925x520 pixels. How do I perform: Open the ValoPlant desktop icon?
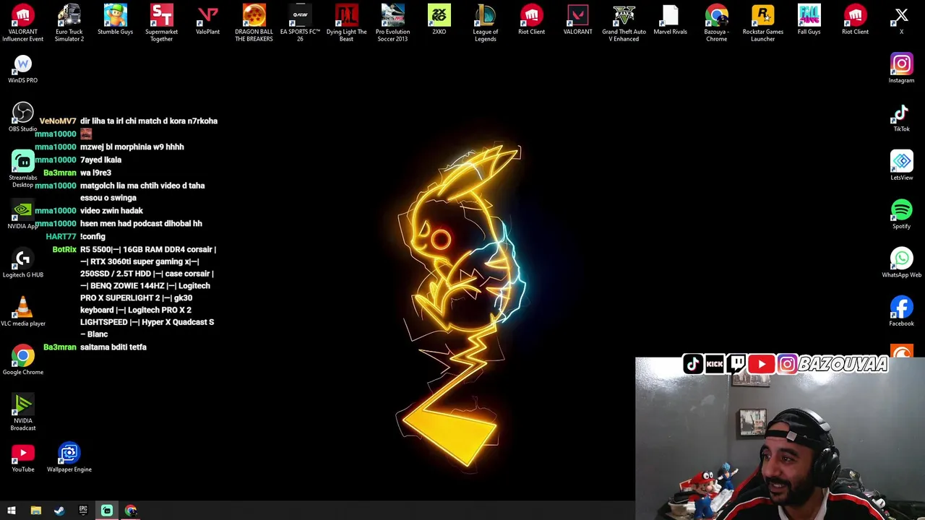pyautogui.click(x=208, y=19)
